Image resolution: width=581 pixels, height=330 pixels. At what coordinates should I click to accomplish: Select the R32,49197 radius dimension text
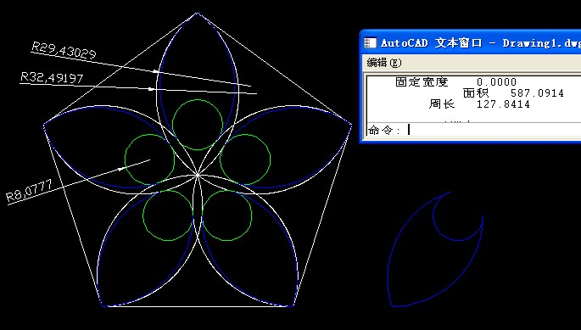tap(52, 77)
